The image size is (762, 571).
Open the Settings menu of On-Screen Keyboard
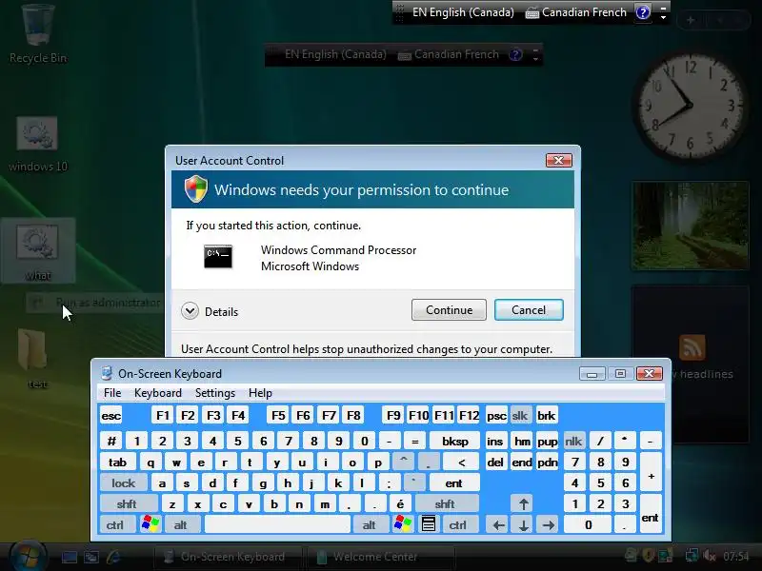215,393
